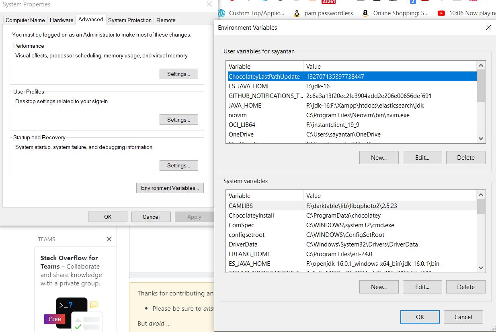The image size is (496, 332).
Task: Open the WordPress 'Custom Top/Applic...' bookmark
Action: [251, 13]
